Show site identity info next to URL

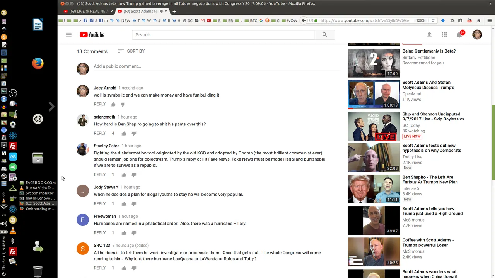point(311,20)
